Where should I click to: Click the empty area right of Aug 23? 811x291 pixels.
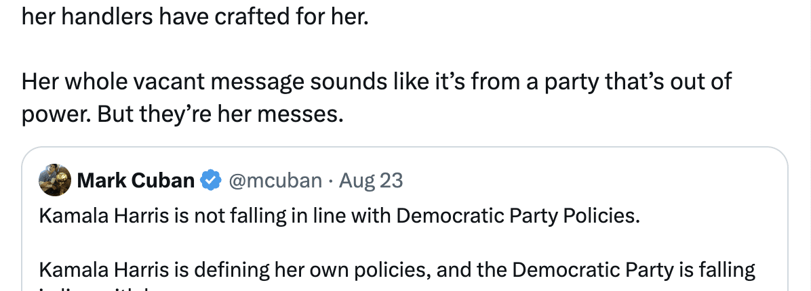[x=576, y=180]
